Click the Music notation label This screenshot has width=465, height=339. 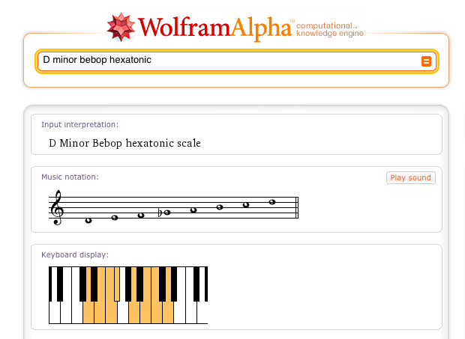[x=70, y=177]
